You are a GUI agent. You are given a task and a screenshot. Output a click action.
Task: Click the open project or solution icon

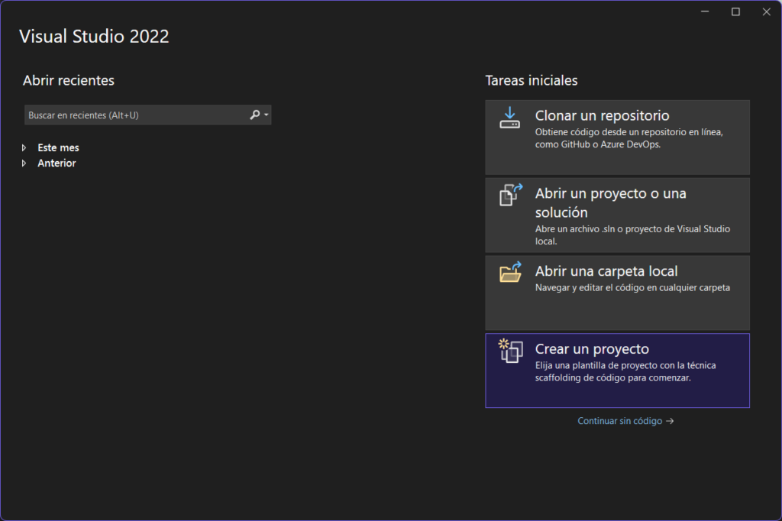(x=511, y=195)
